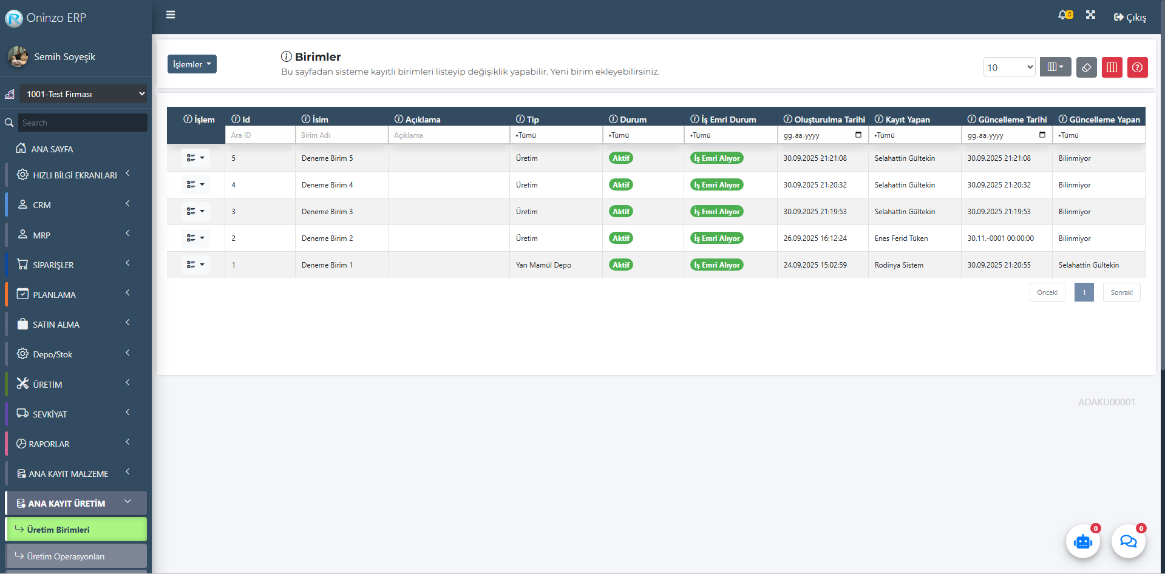This screenshot has width=1165, height=574.
Task: Open the 1001-Test Firması company selector
Action: coord(83,94)
